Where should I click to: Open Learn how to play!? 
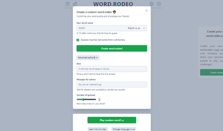(x=98, y=129)
